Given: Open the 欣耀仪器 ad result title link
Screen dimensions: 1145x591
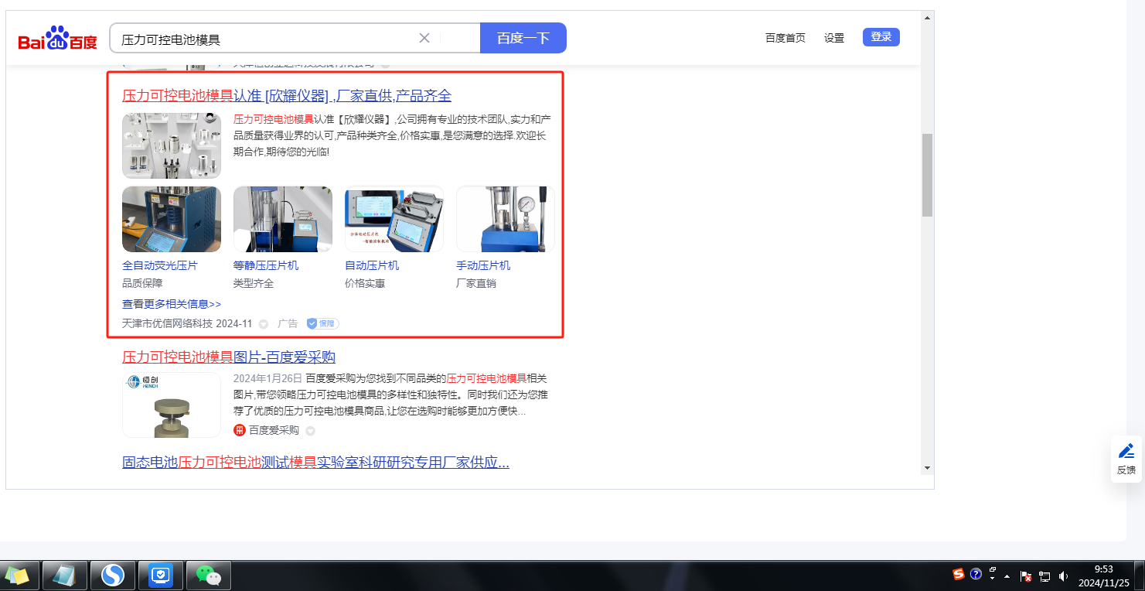Looking at the screenshot, I should pos(287,96).
